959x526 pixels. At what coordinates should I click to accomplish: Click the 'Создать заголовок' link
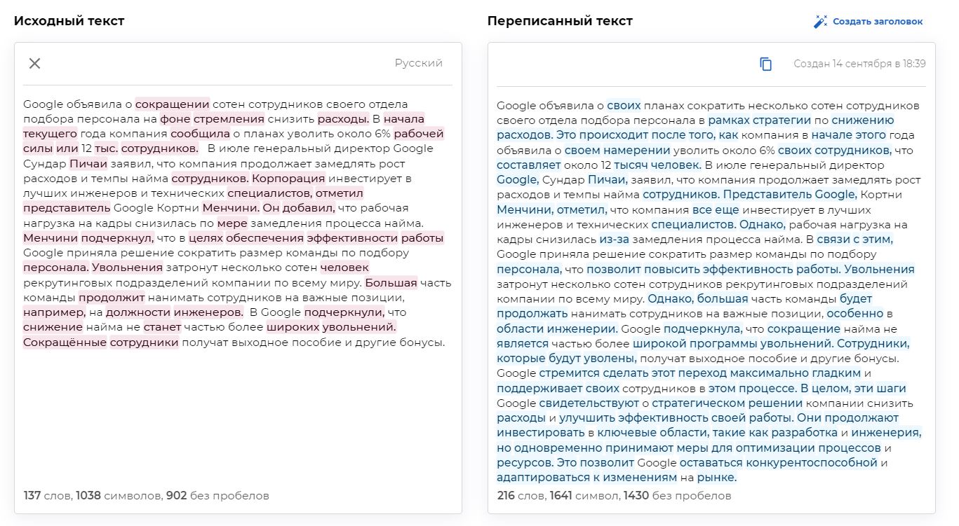click(876, 21)
